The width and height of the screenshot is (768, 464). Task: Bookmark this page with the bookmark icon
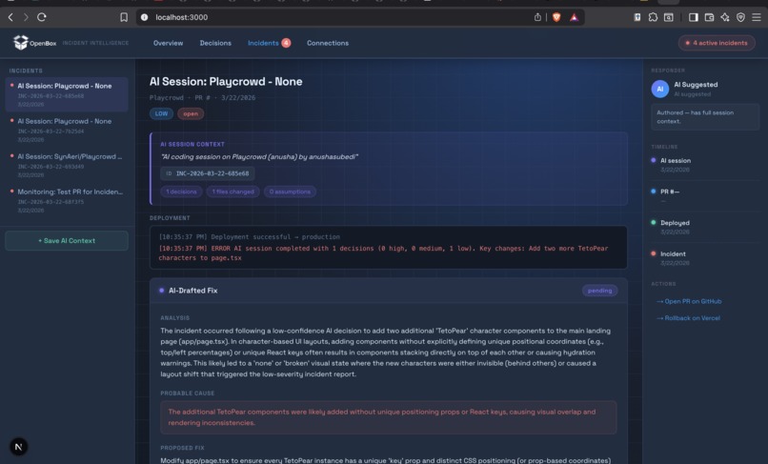(x=124, y=17)
